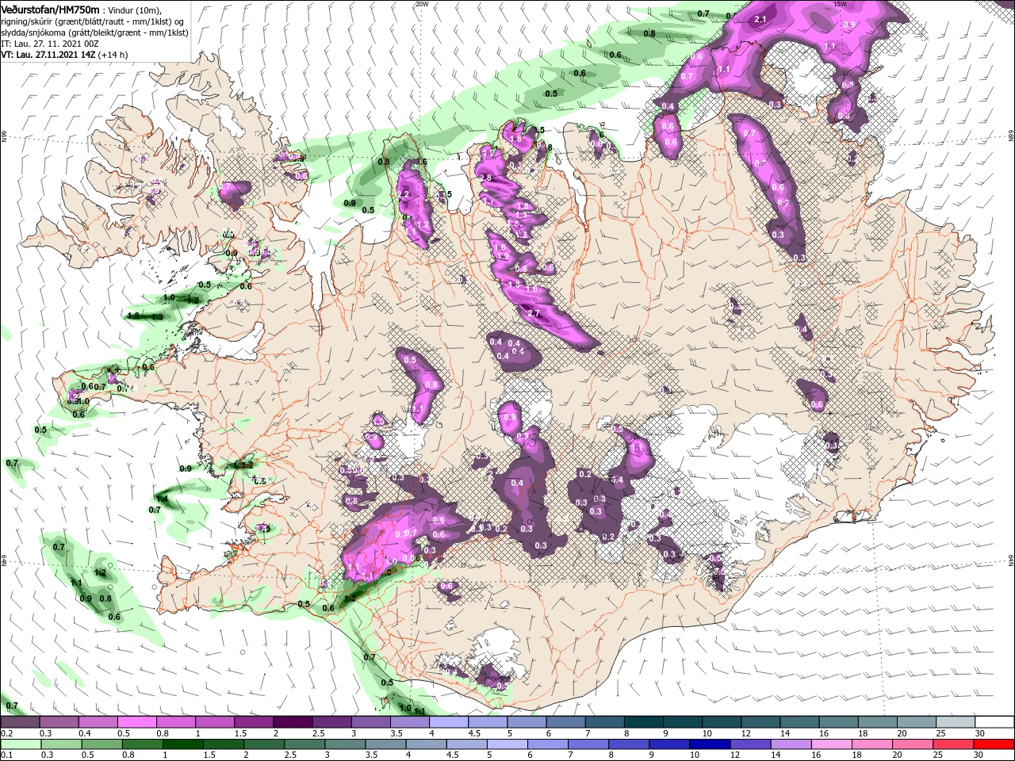Pick the rain scale 3 grey-green swatch
The width and height of the screenshot is (1015, 761).
(x=345, y=744)
